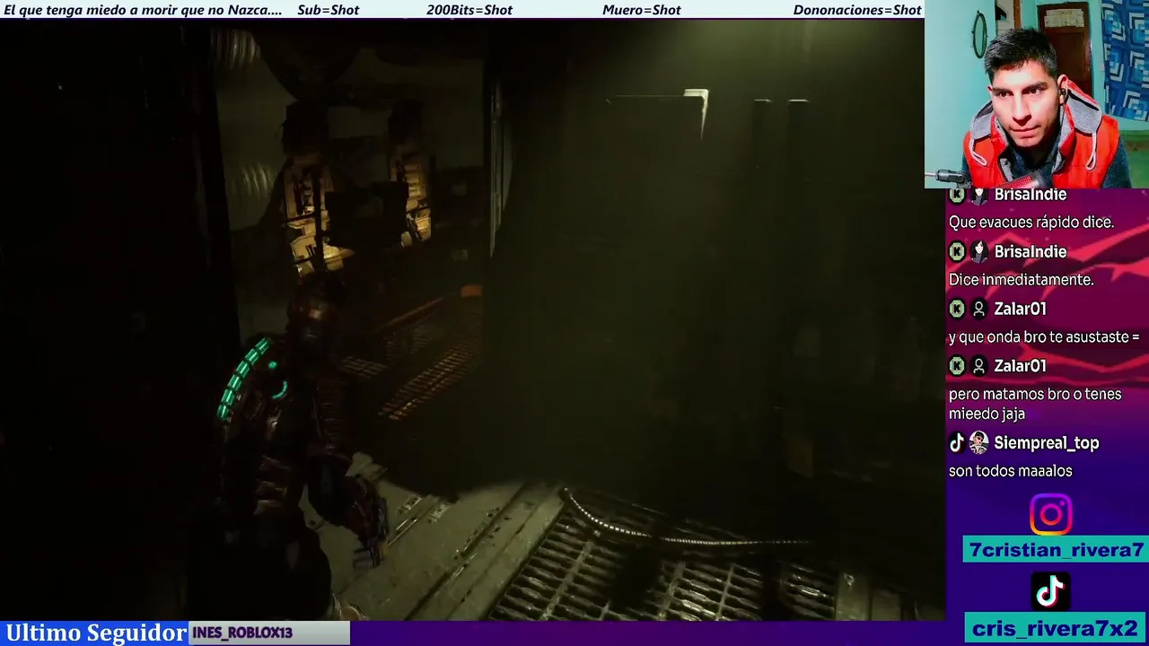The image size is (1149, 646).
Task: Click the TikTok badge beside Siempreal_top
Action: (x=957, y=442)
